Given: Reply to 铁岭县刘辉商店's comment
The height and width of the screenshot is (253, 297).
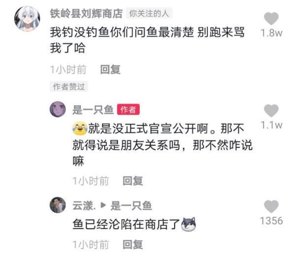Looking at the screenshot, I should click(110, 69).
